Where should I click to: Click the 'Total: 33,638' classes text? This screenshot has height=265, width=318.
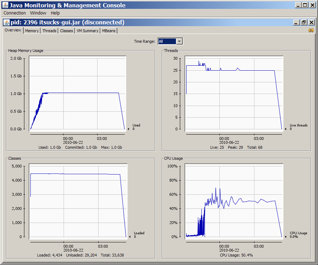[x=112, y=255]
